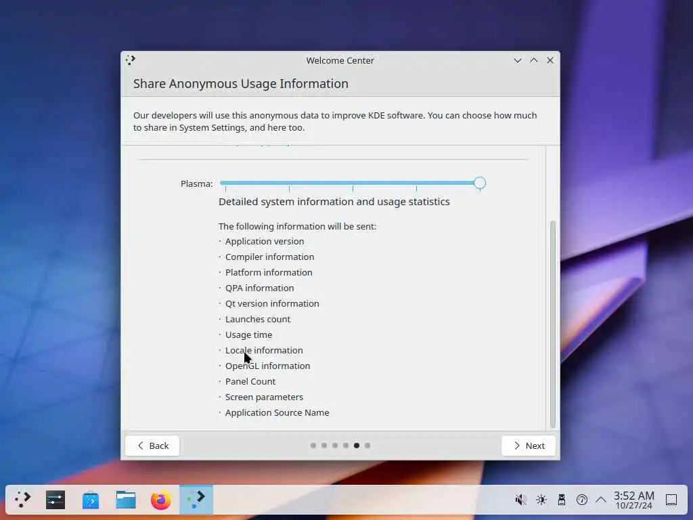693x520 pixels.
Task: Go Back to the previous page
Action: 152,446
